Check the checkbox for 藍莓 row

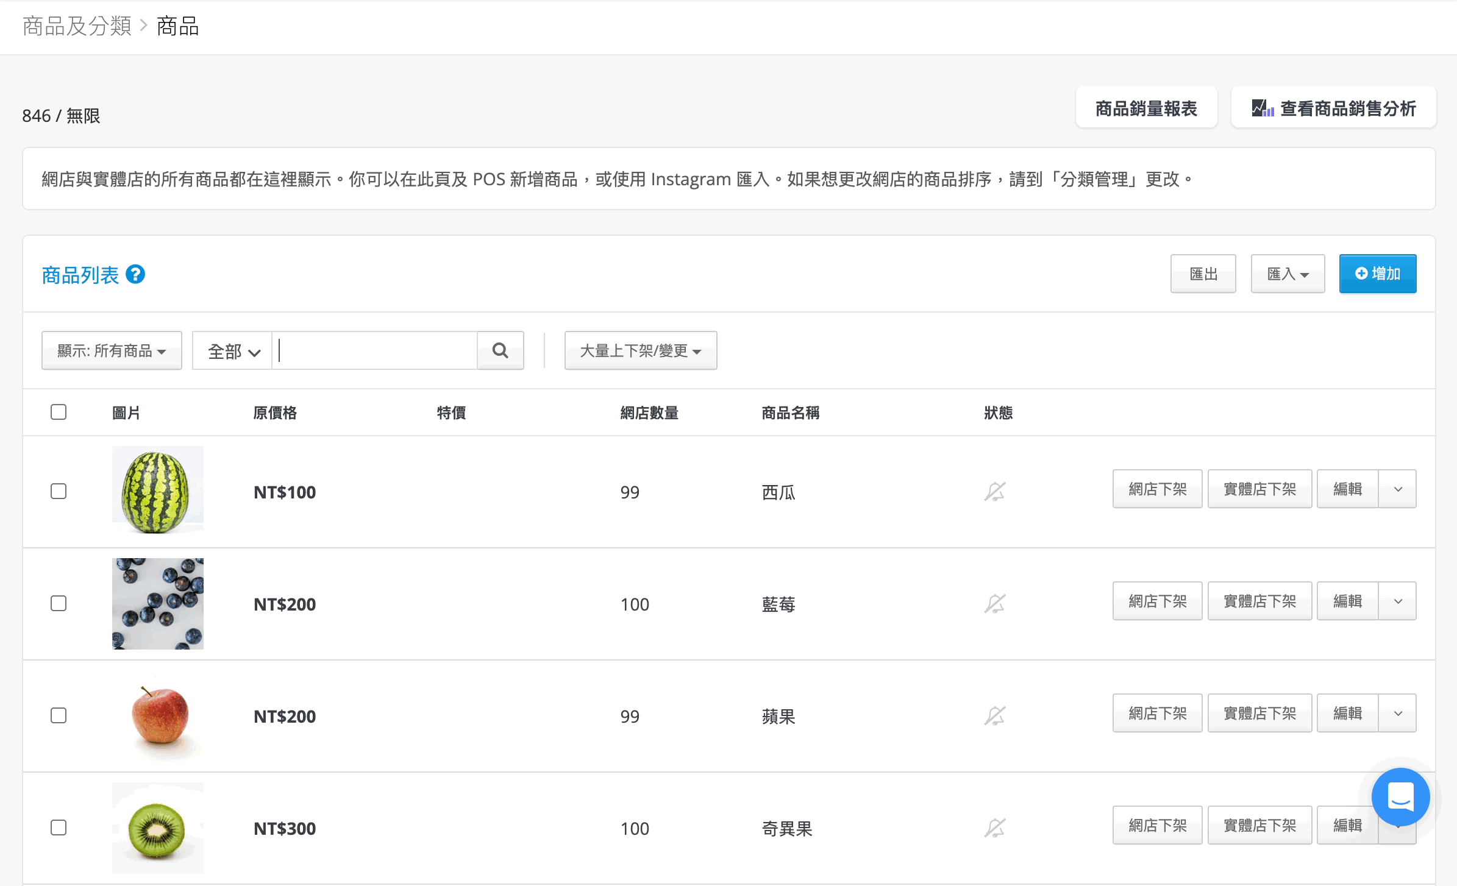pyautogui.click(x=59, y=603)
